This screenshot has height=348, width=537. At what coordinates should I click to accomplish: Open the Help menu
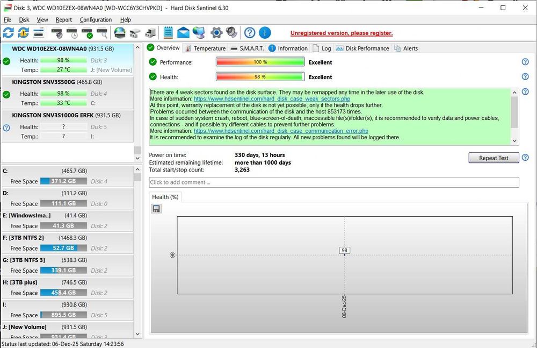click(125, 19)
